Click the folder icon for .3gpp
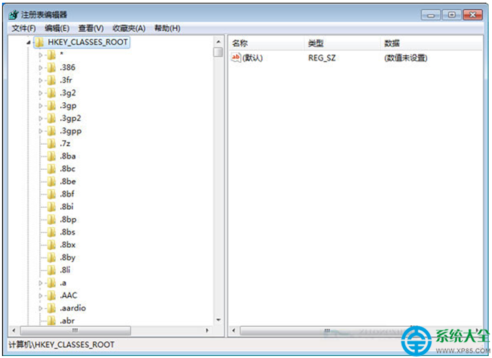This screenshot has width=492, height=358. [51, 131]
